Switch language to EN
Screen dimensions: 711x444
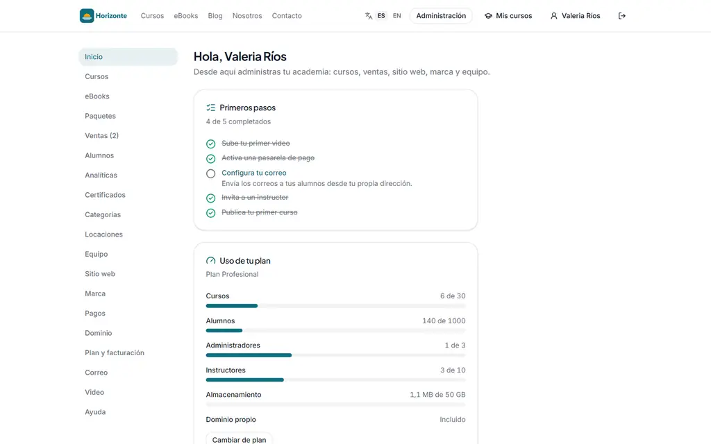point(396,16)
